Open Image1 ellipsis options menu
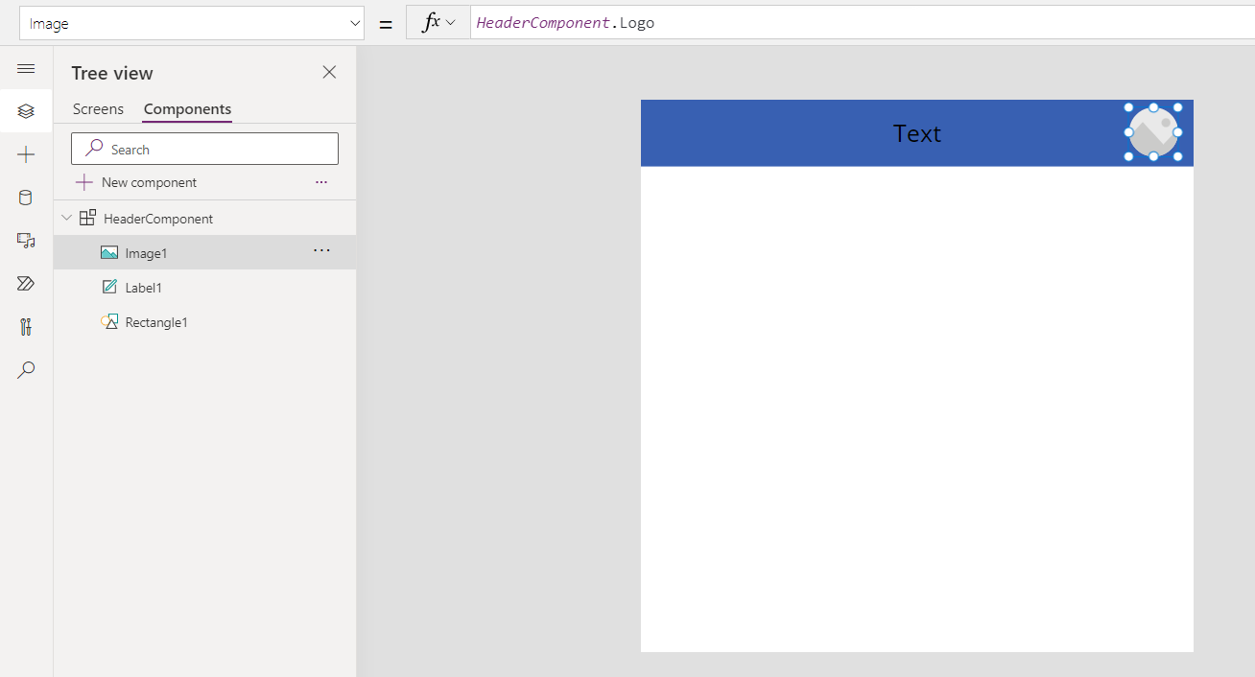The height and width of the screenshot is (677, 1255). point(321,251)
